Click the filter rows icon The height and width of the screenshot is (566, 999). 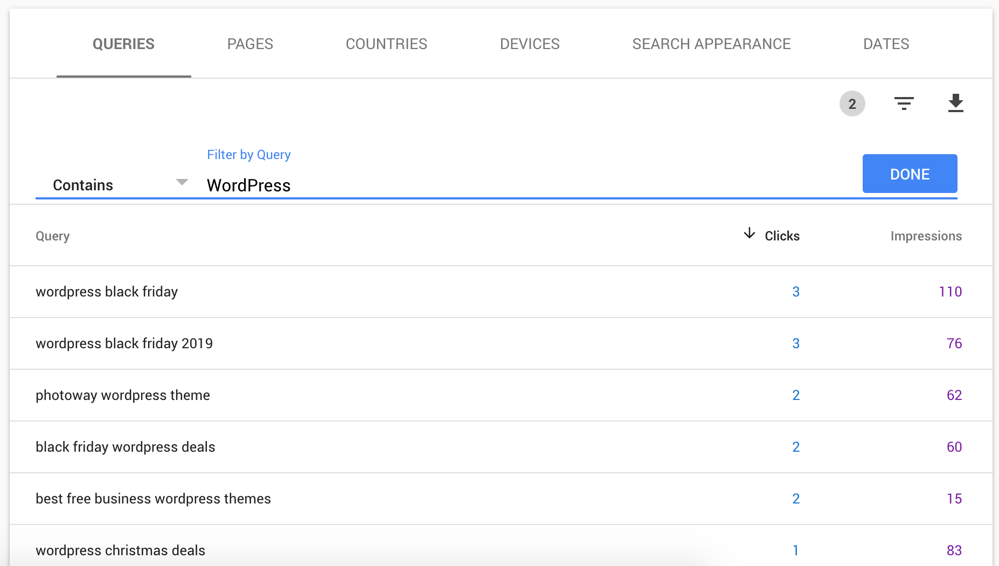pyautogui.click(x=904, y=103)
